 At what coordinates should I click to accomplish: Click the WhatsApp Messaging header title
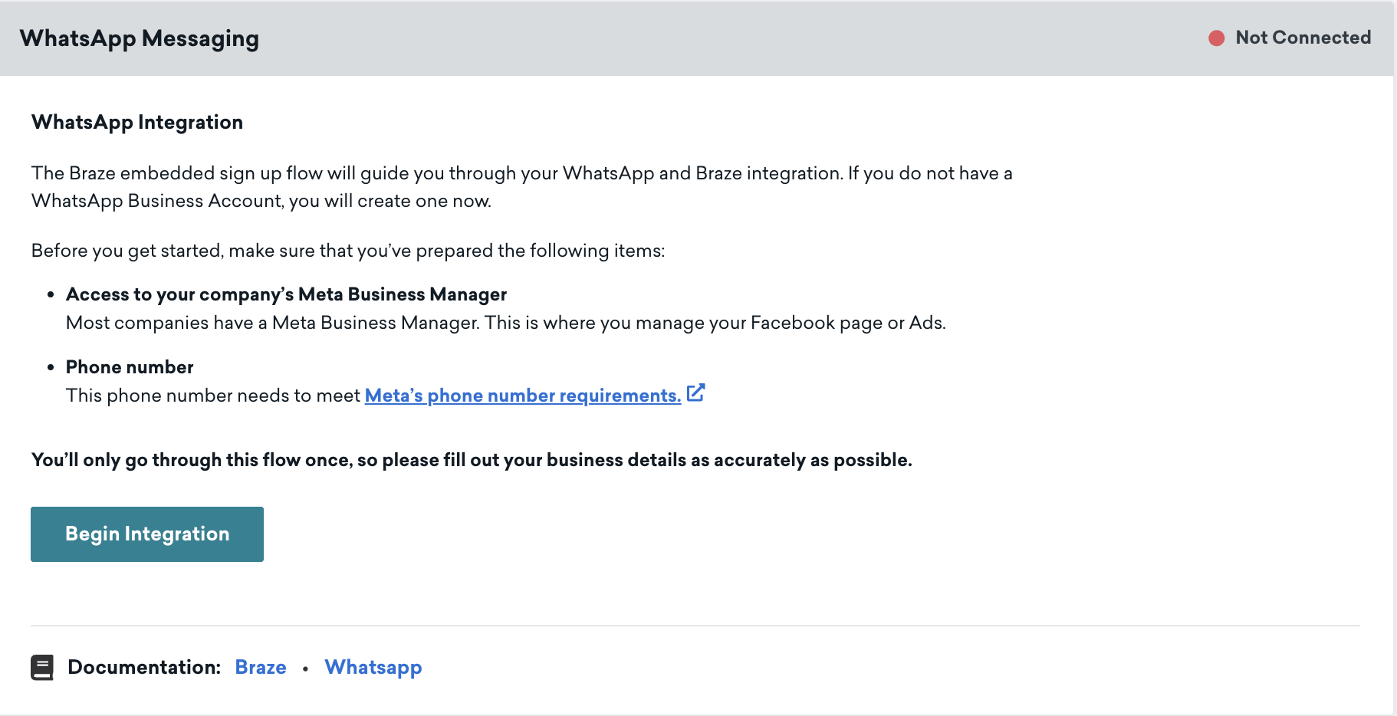[x=140, y=38]
